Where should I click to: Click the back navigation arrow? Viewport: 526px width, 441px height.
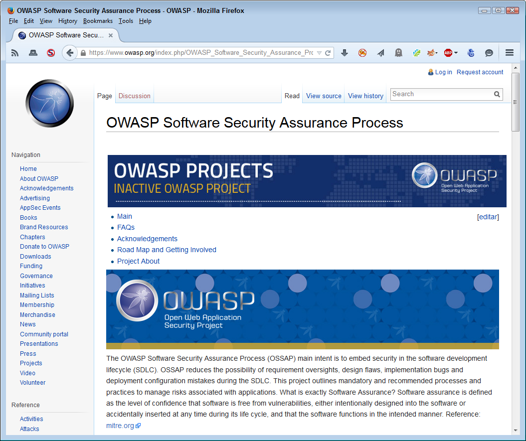[70, 52]
